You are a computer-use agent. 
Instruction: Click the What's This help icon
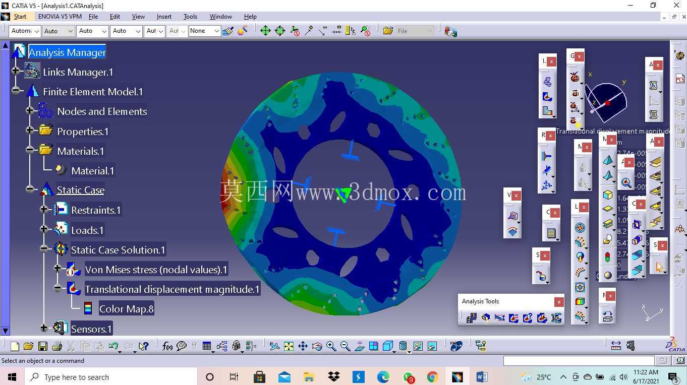(144, 346)
